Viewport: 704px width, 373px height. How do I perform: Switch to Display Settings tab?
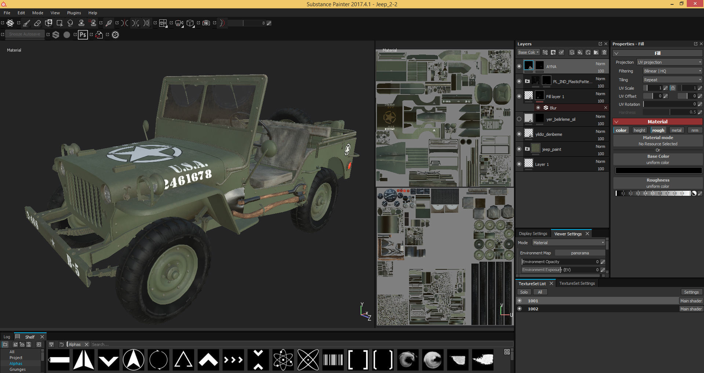(x=533, y=234)
